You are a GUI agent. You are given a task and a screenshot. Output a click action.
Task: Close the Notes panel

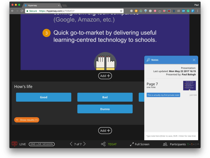[x=194, y=60]
